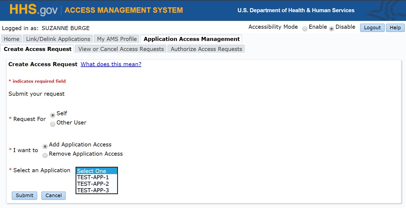
Task: Choose TEST-APP-3 from application list
Action: point(93,190)
